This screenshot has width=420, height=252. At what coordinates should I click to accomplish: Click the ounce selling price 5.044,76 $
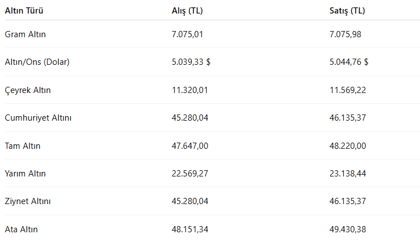pyautogui.click(x=349, y=62)
